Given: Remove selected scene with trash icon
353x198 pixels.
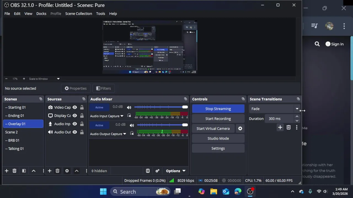Looking at the screenshot, I should 14,171.
